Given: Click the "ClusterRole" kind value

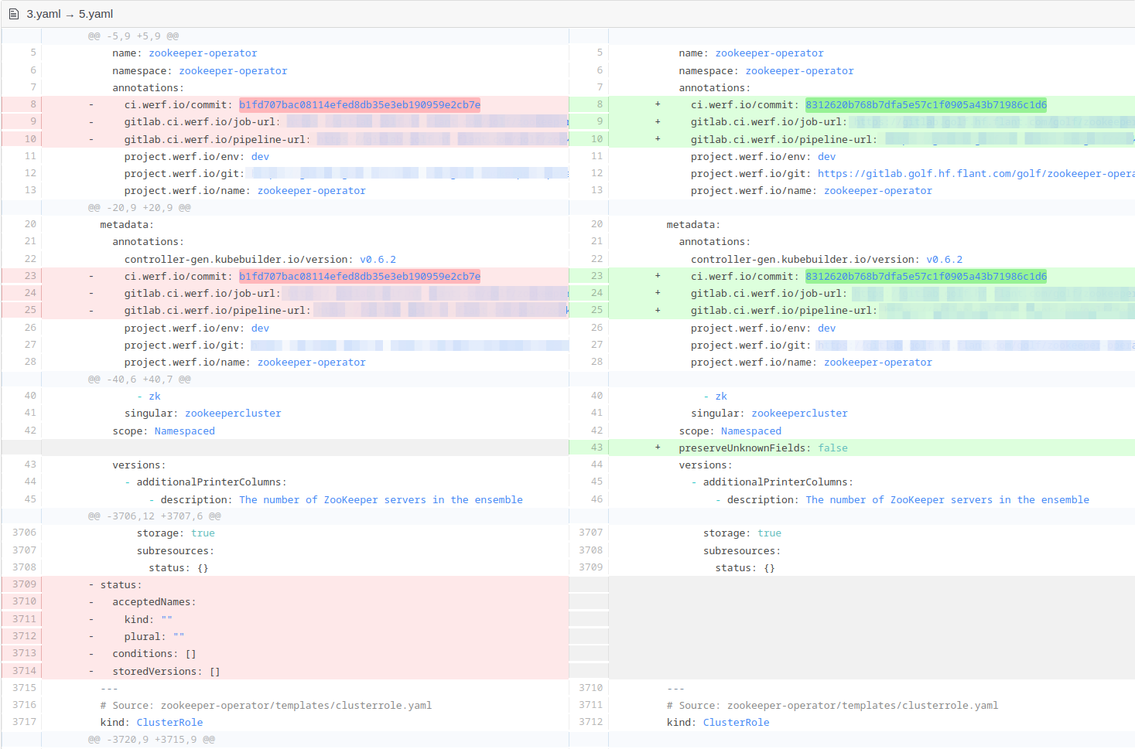Looking at the screenshot, I should click(x=169, y=722).
